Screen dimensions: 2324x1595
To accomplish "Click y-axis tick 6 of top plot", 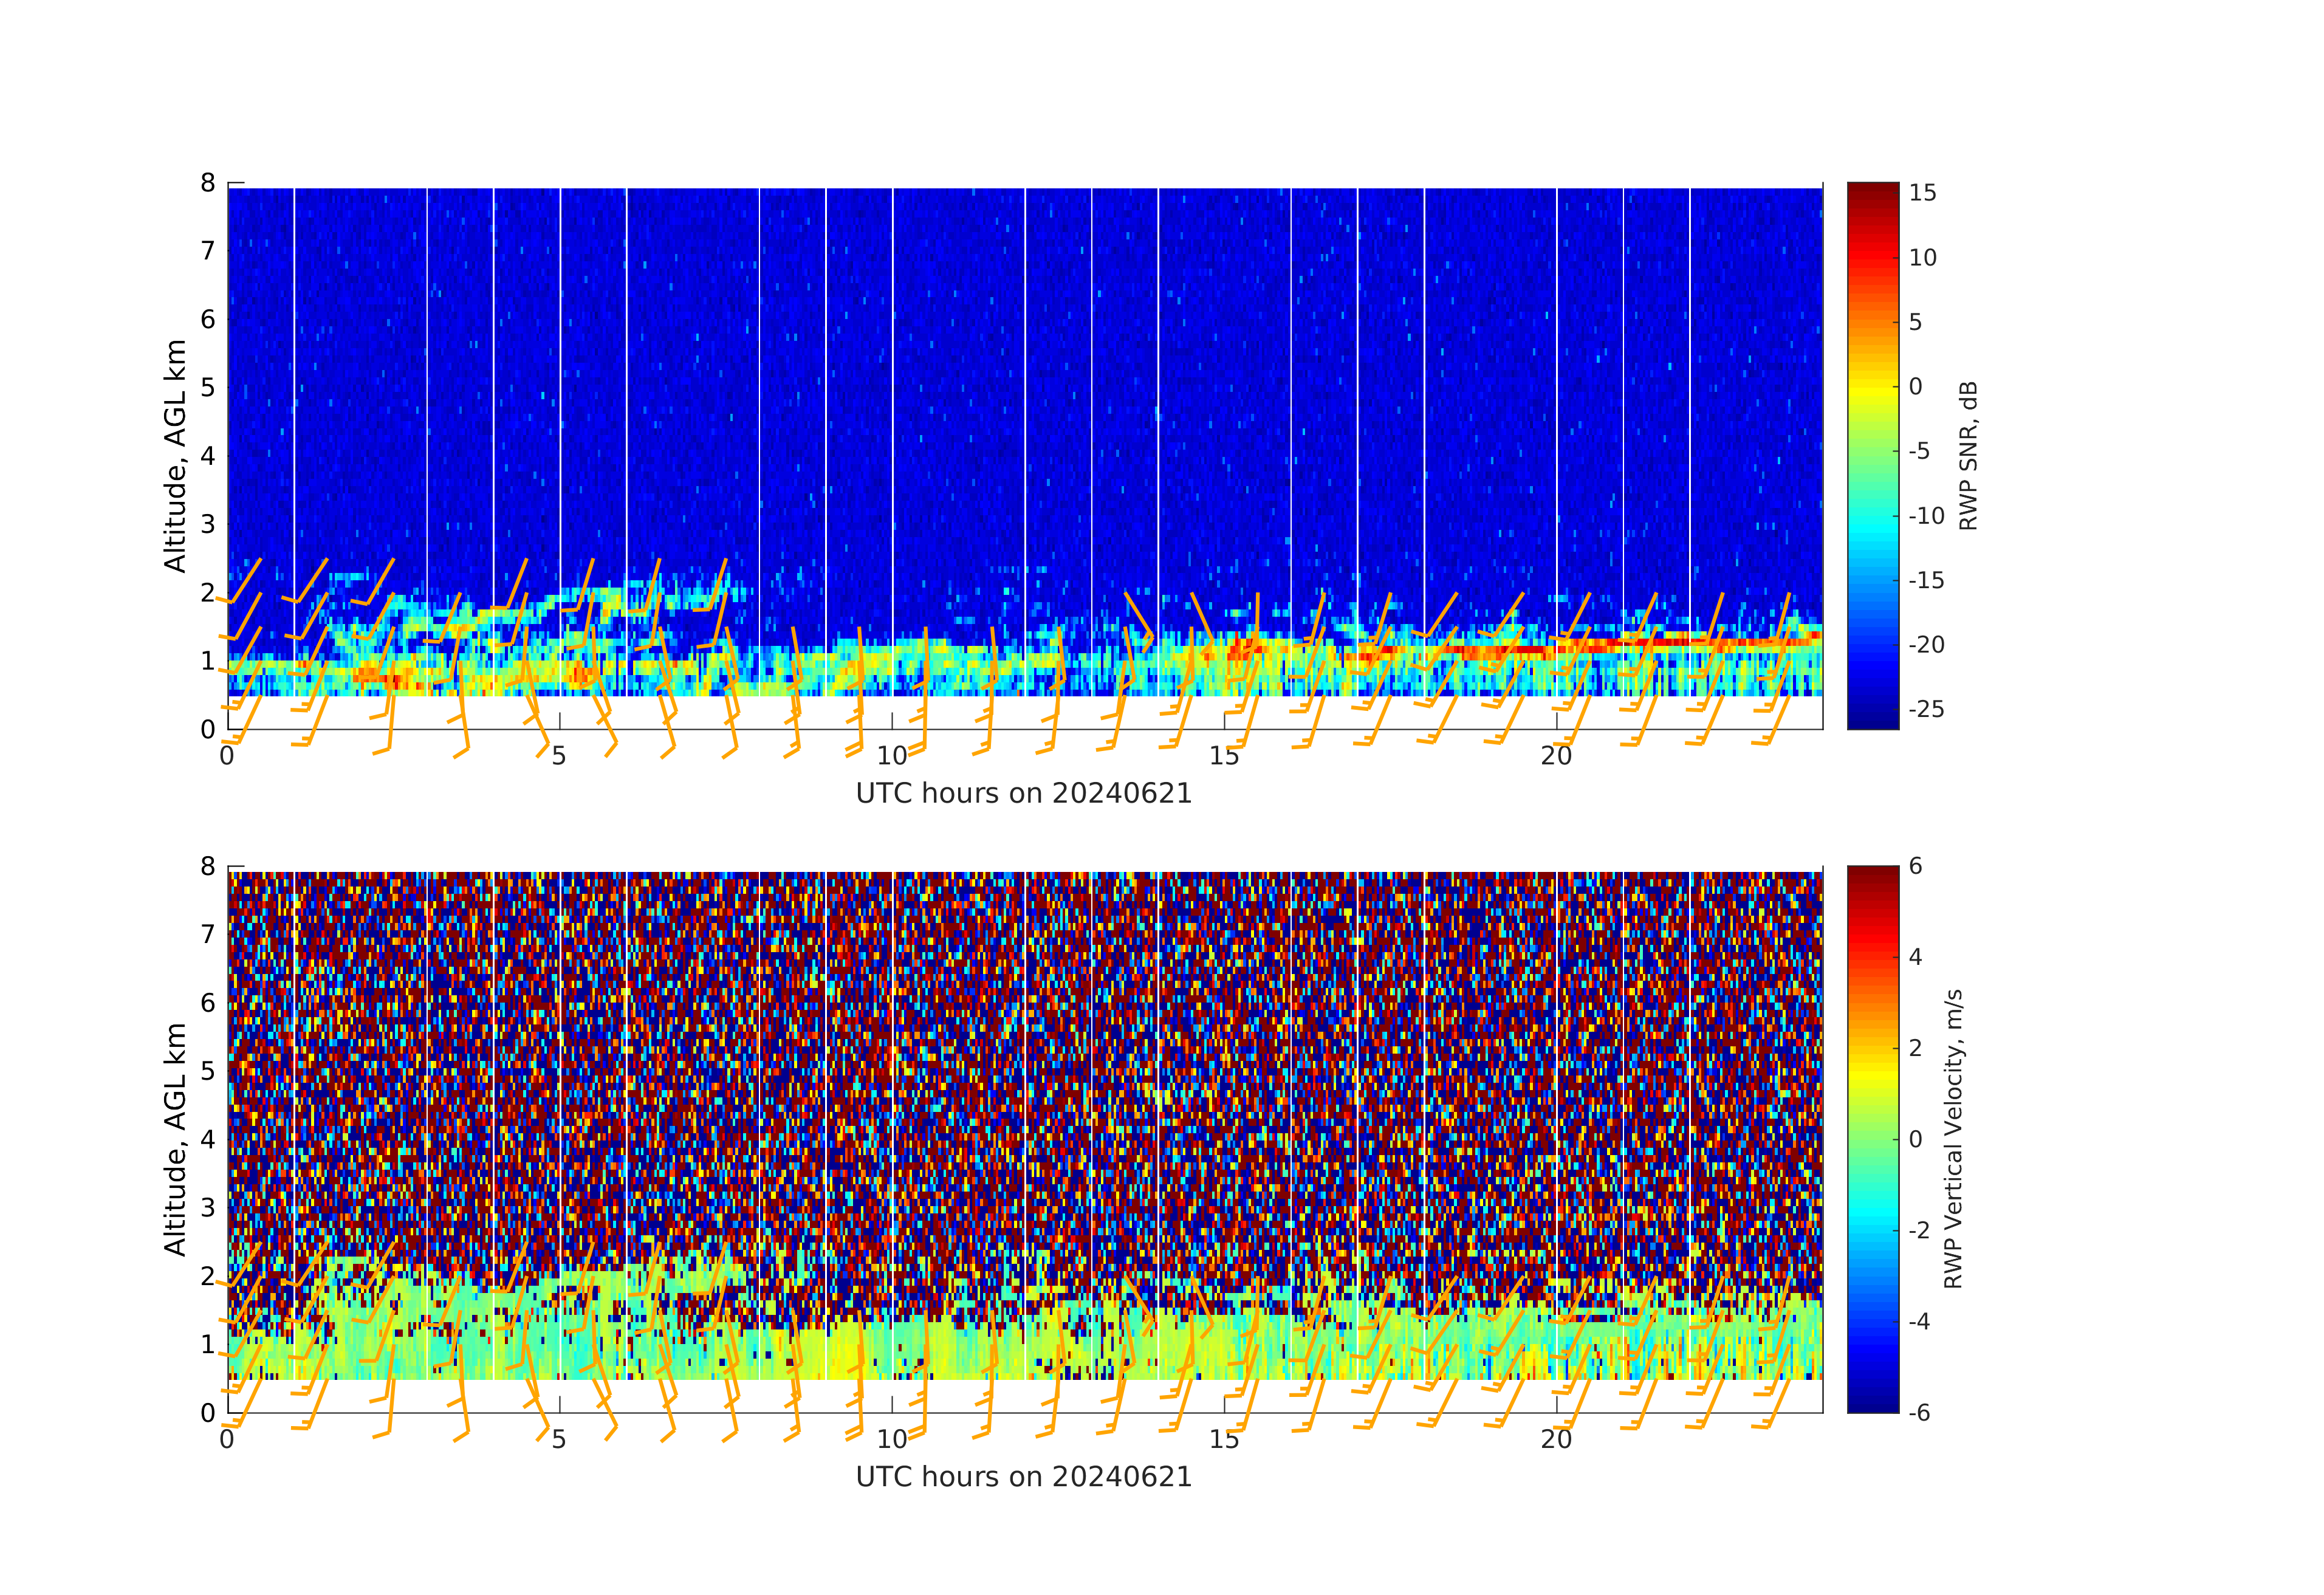I will click(x=208, y=319).
